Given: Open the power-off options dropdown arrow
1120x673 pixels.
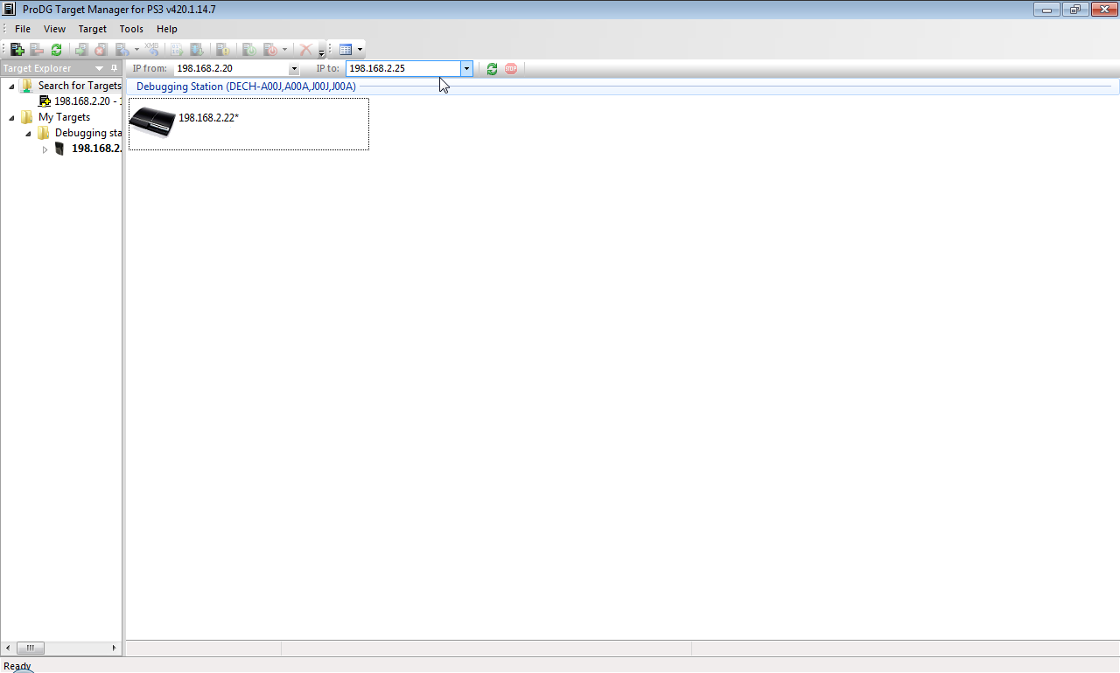Looking at the screenshot, I should tap(284, 50).
